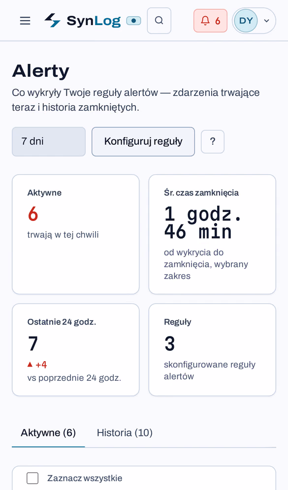Viewport: 288px width, 490px height.
Task: Expand account menu chevron next to avatar
Action: tap(266, 21)
